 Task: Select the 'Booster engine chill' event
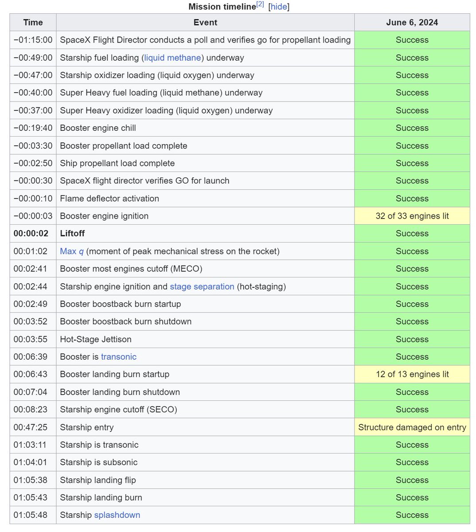pyautogui.click(x=98, y=128)
